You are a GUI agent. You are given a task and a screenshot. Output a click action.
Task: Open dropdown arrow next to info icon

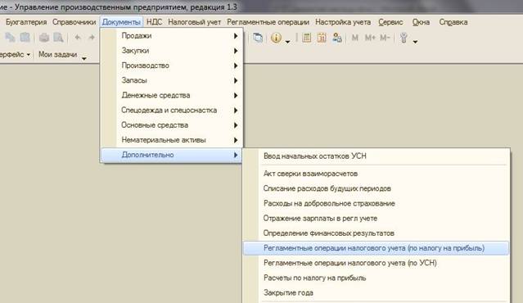[288, 42]
